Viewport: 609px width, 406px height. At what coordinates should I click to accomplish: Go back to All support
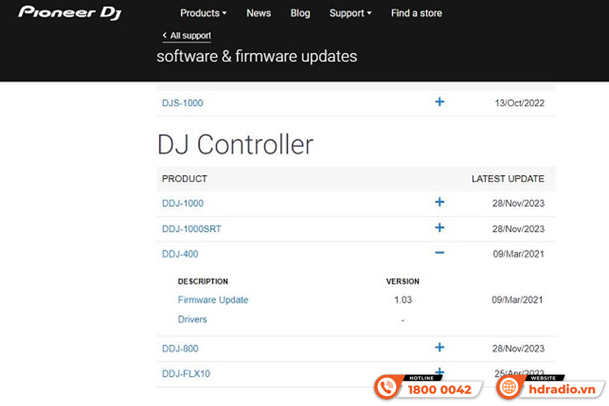[x=187, y=36]
